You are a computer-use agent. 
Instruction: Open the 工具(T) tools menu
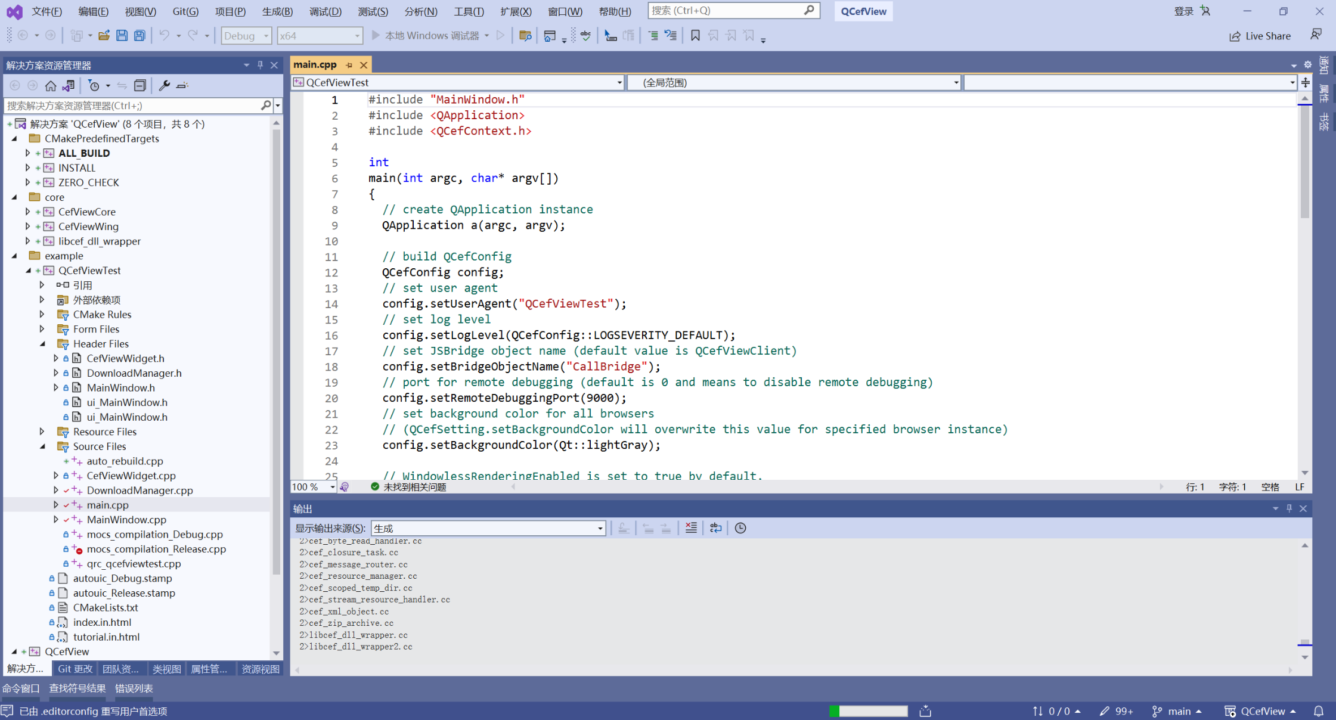click(x=469, y=11)
